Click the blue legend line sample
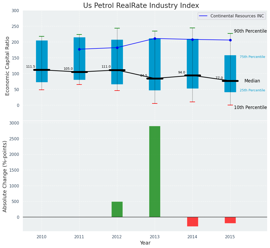Screen dimensions: 270x248 click(204, 16)
